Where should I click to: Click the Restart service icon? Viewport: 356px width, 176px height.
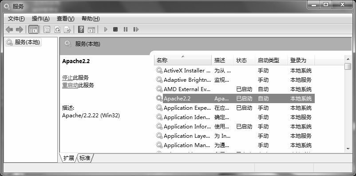pyautogui.click(x=136, y=29)
